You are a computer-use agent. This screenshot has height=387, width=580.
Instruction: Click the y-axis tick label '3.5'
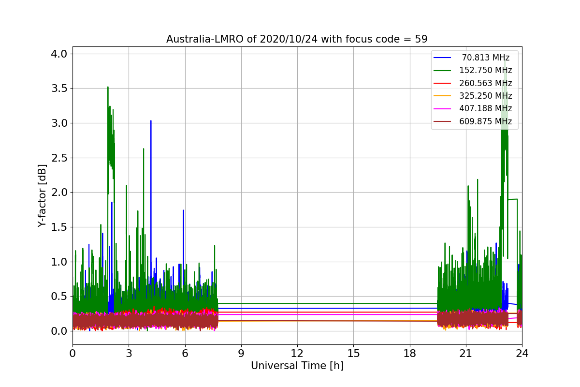click(x=59, y=89)
